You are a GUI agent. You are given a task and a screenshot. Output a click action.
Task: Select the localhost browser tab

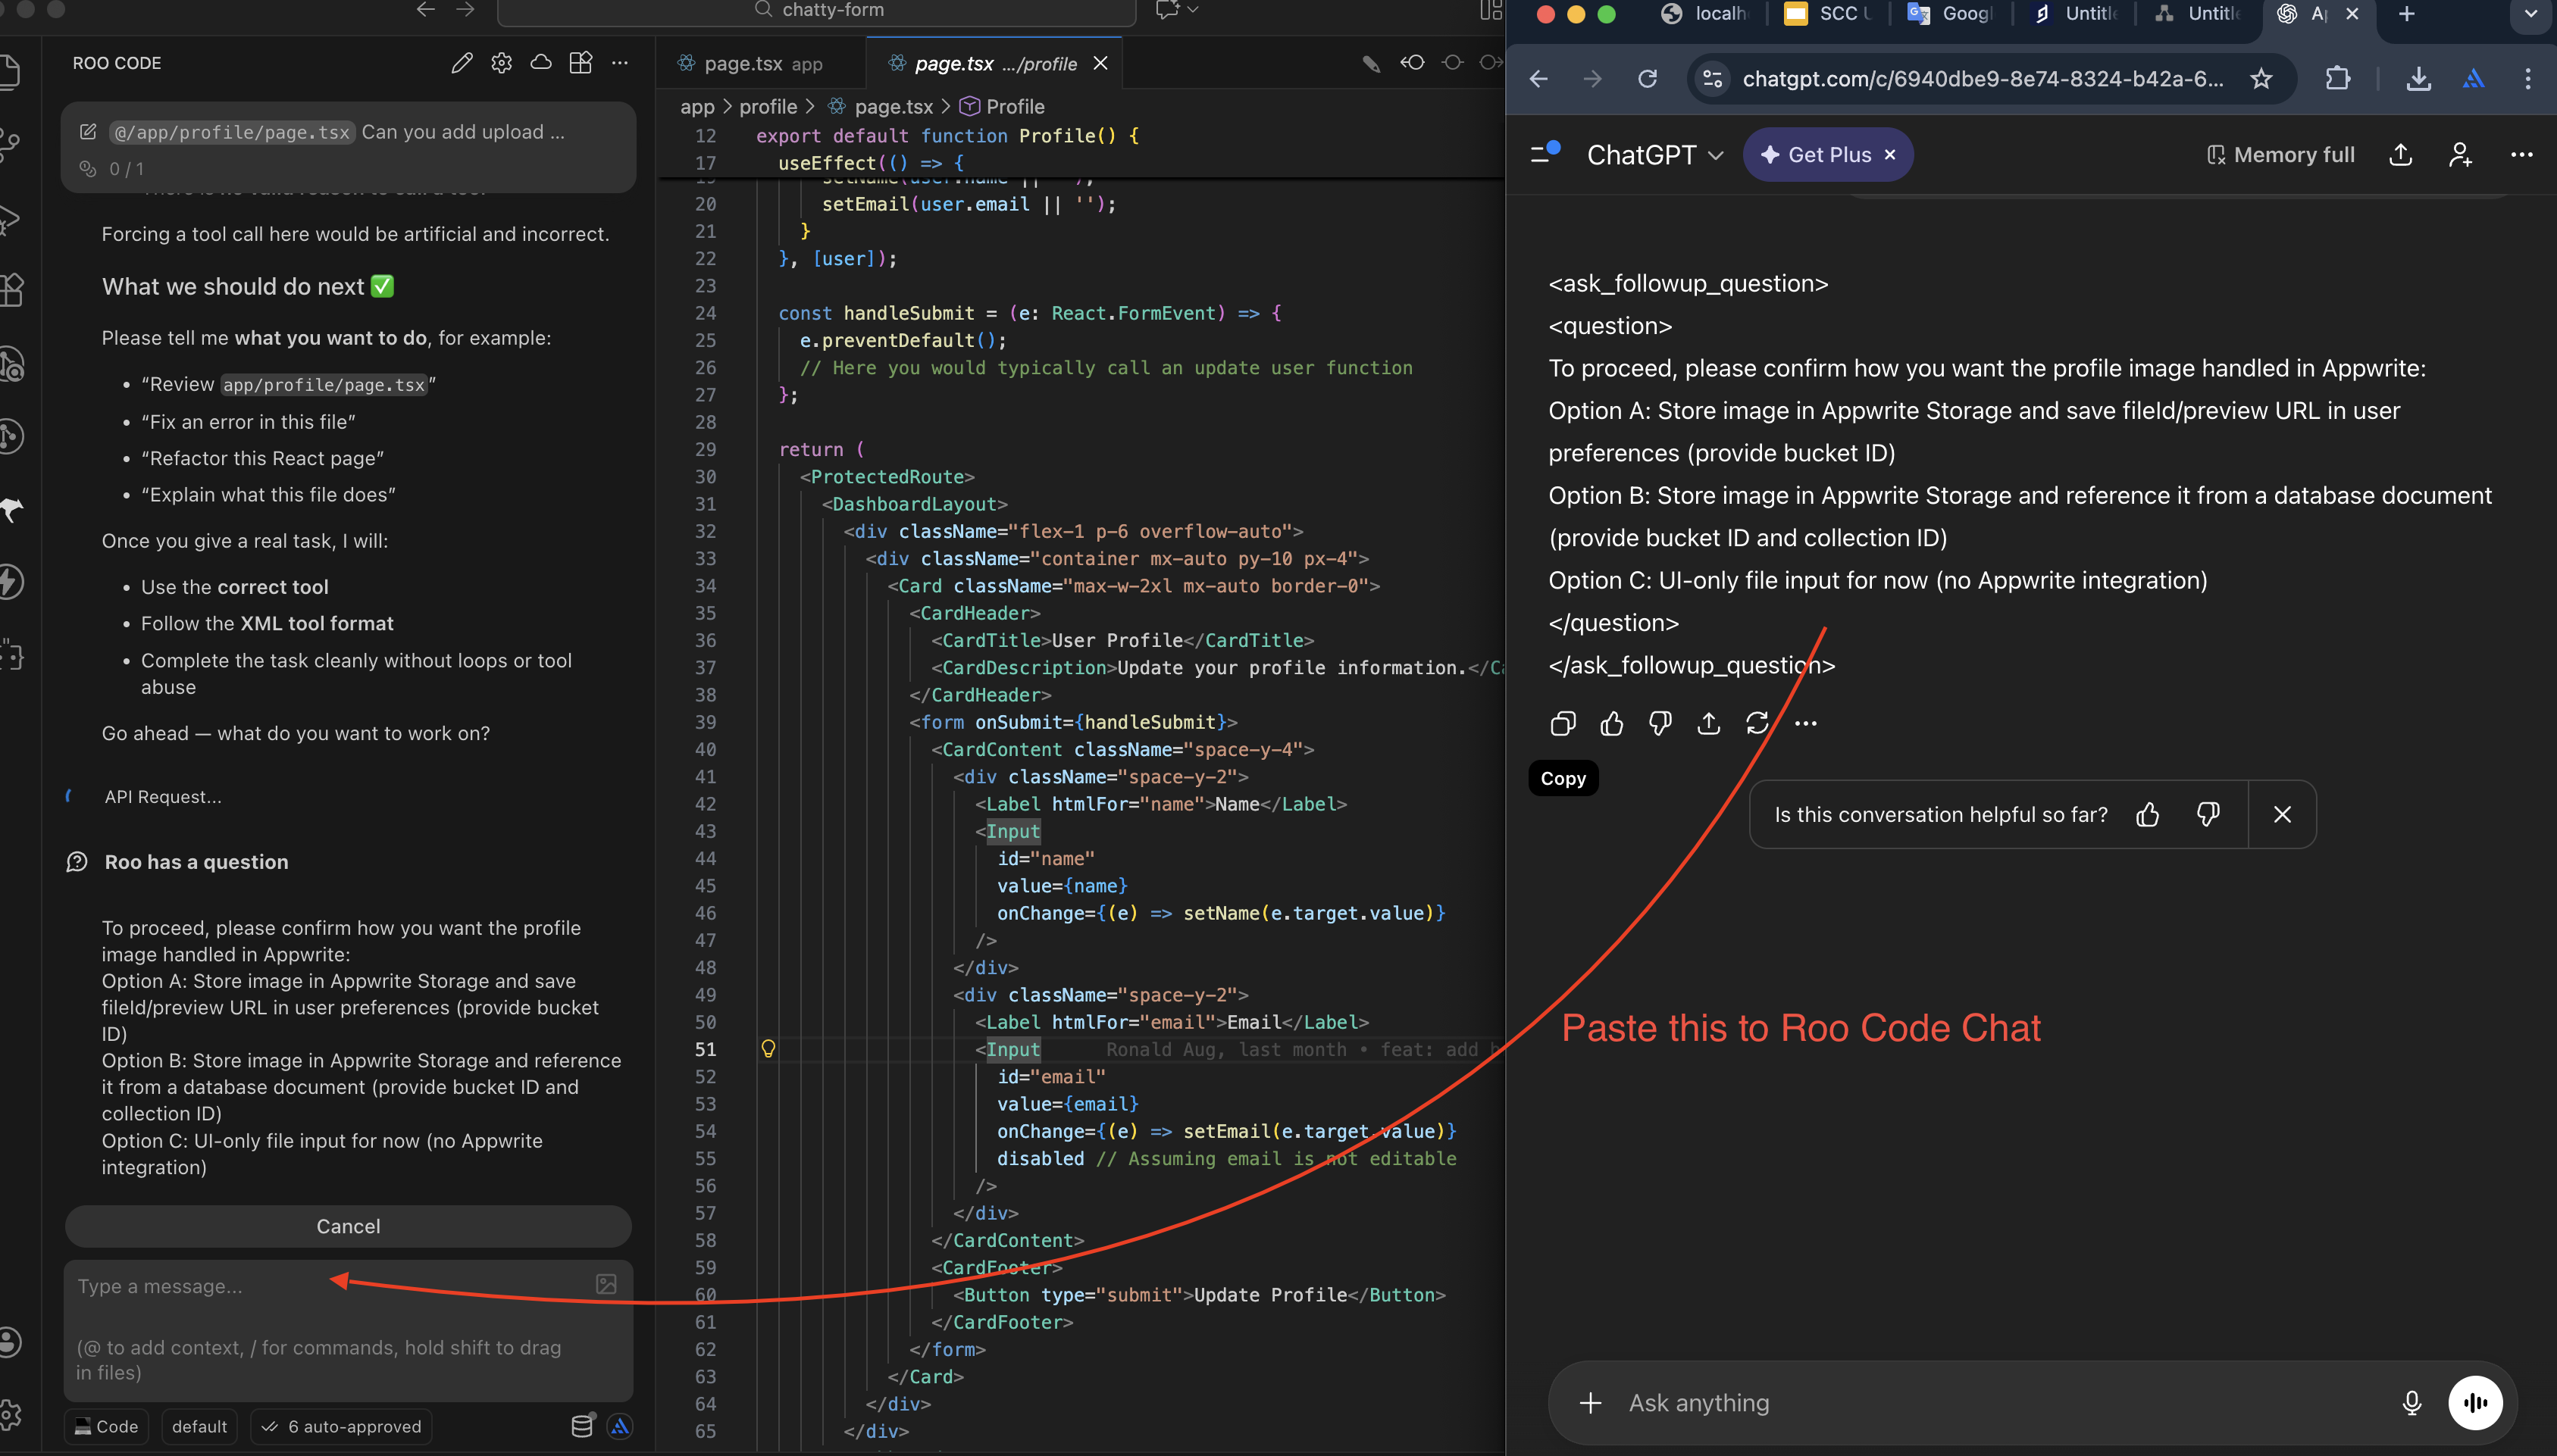click(x=1704, y=14)
